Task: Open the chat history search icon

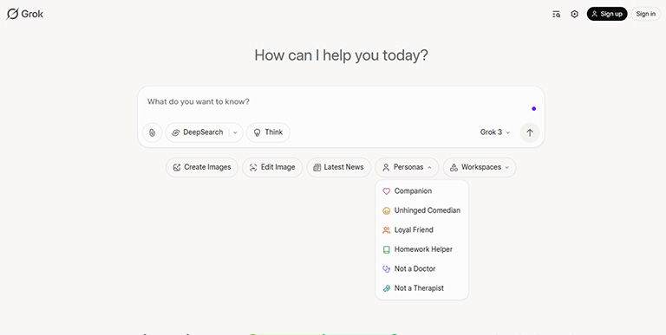Action: coord(556,14)
